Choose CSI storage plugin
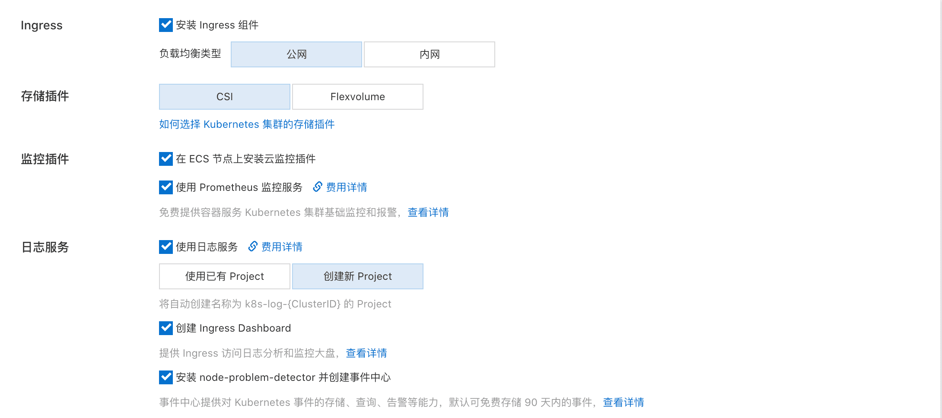The width and height of the screenshot is (942, 418). point(225,97)
